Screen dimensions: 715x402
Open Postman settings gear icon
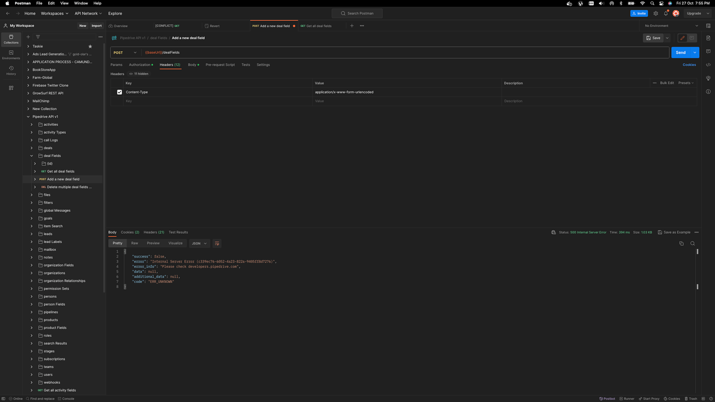click(x=655, y=13)
